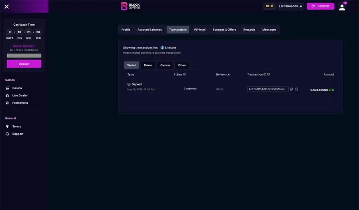
Task: Click the 0.53648068 LTC amount
Action: 322,90
